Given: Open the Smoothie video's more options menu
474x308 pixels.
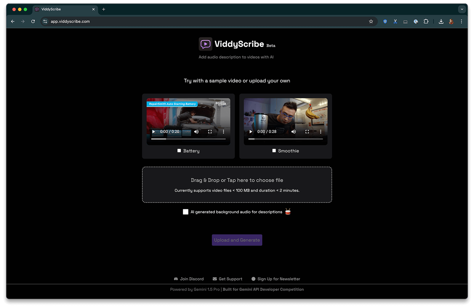Looking at the screenshot, I should (321, 131).
